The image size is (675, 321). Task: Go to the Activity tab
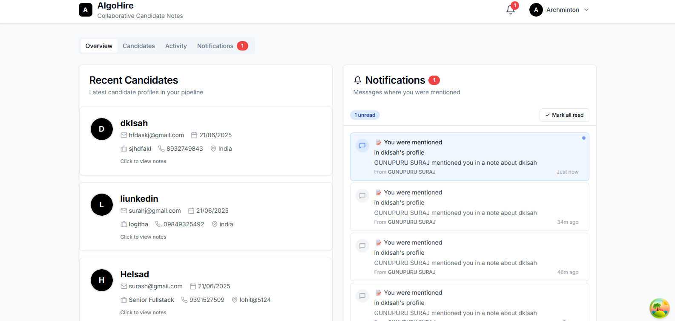pos(176,46)
